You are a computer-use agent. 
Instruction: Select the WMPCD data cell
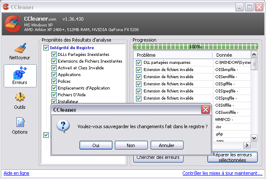[x=232, y=120]
